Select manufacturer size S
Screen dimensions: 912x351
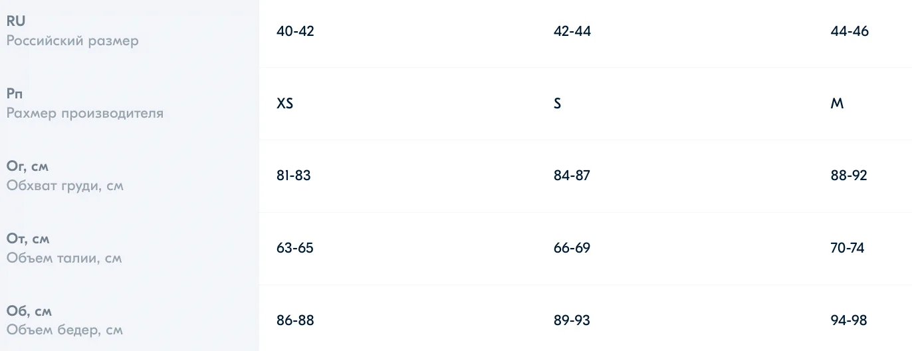(558, 104)
